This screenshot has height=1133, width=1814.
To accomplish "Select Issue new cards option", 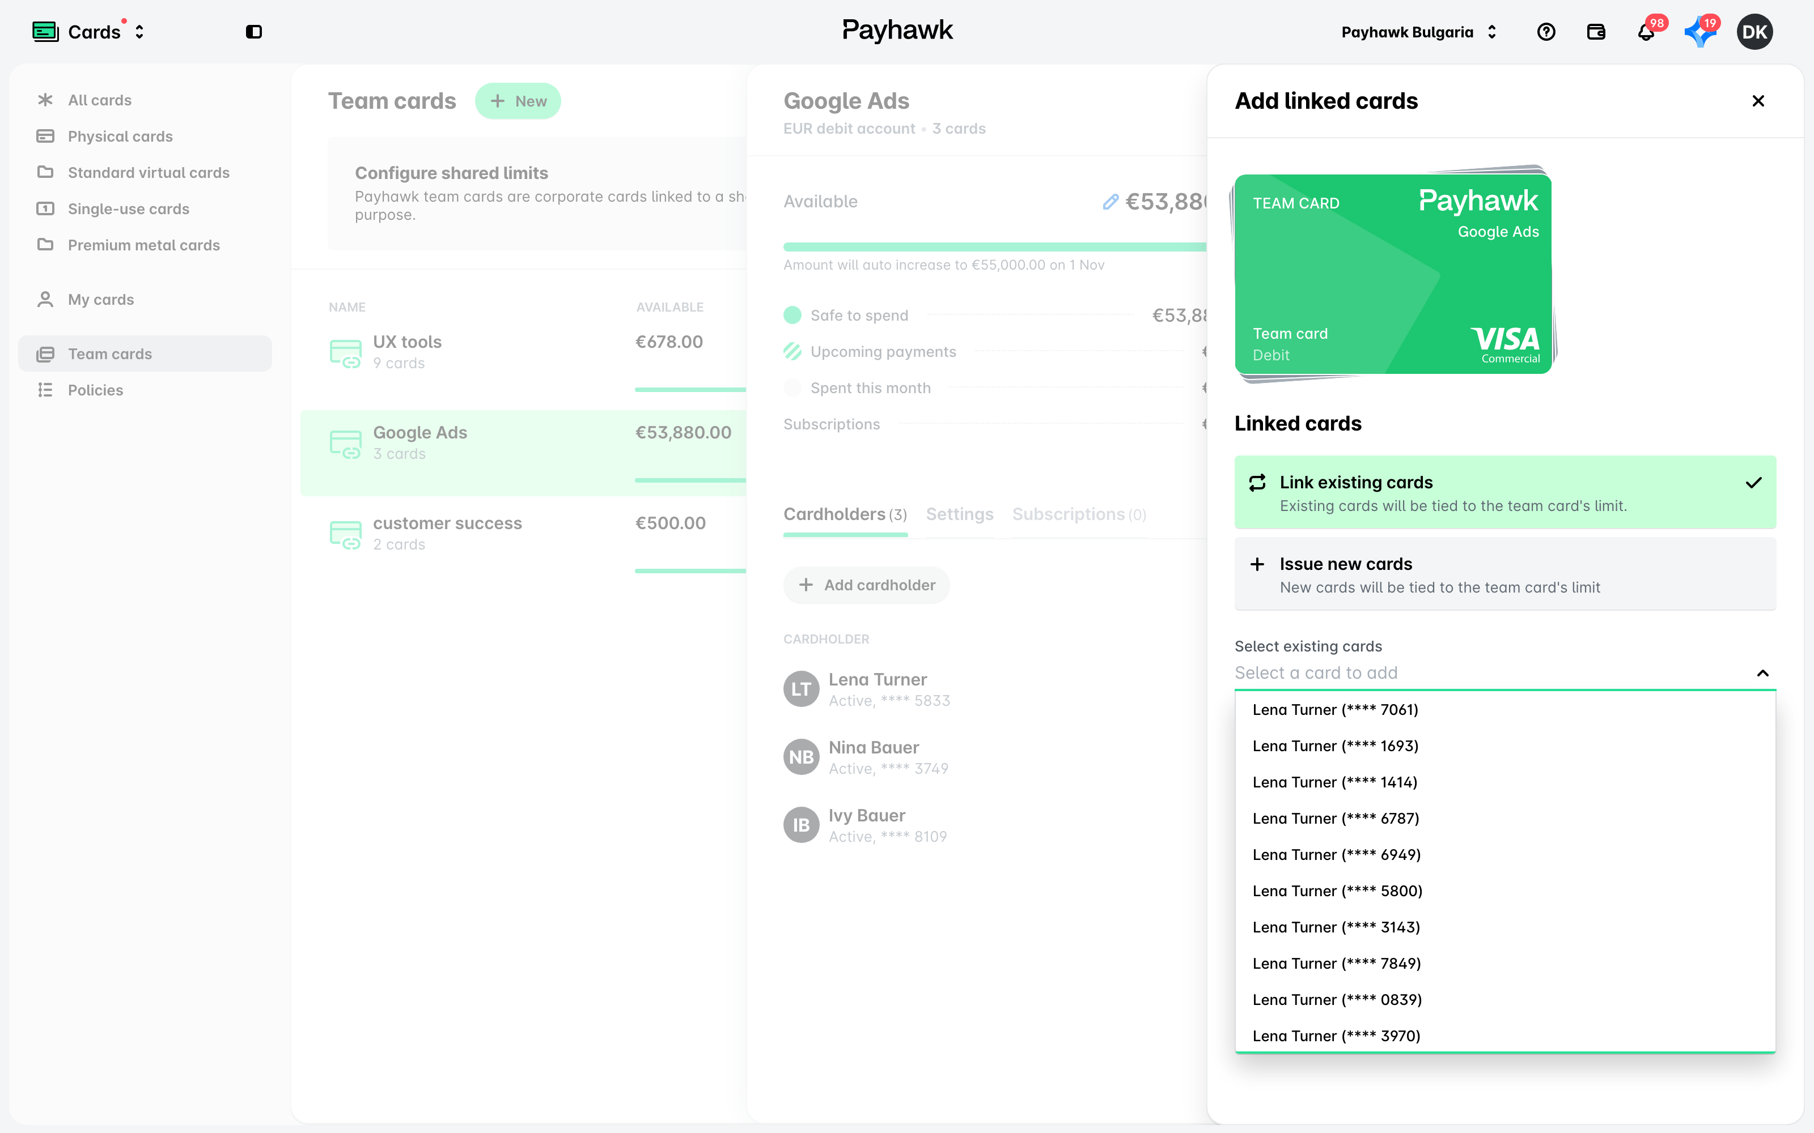I will [x=1505, y=574].
